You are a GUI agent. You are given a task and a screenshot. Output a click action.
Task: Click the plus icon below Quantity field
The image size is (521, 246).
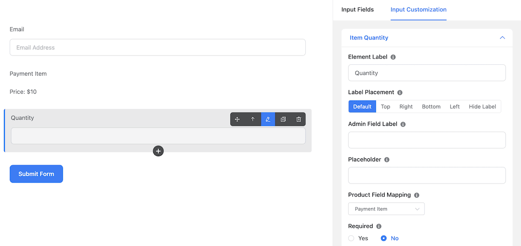pyautogui.click(x=158, y=151)
